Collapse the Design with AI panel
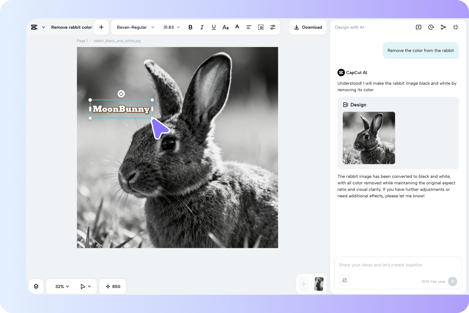The width and height of the screenshot is (469, 313). point(456,27)
